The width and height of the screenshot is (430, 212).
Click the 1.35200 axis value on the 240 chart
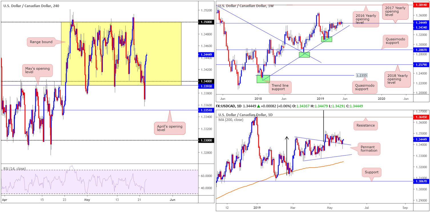207,10
